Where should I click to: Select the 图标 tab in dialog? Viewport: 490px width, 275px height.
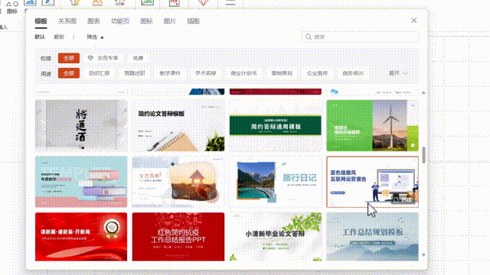pyautogui.click(x=146, y=21)
